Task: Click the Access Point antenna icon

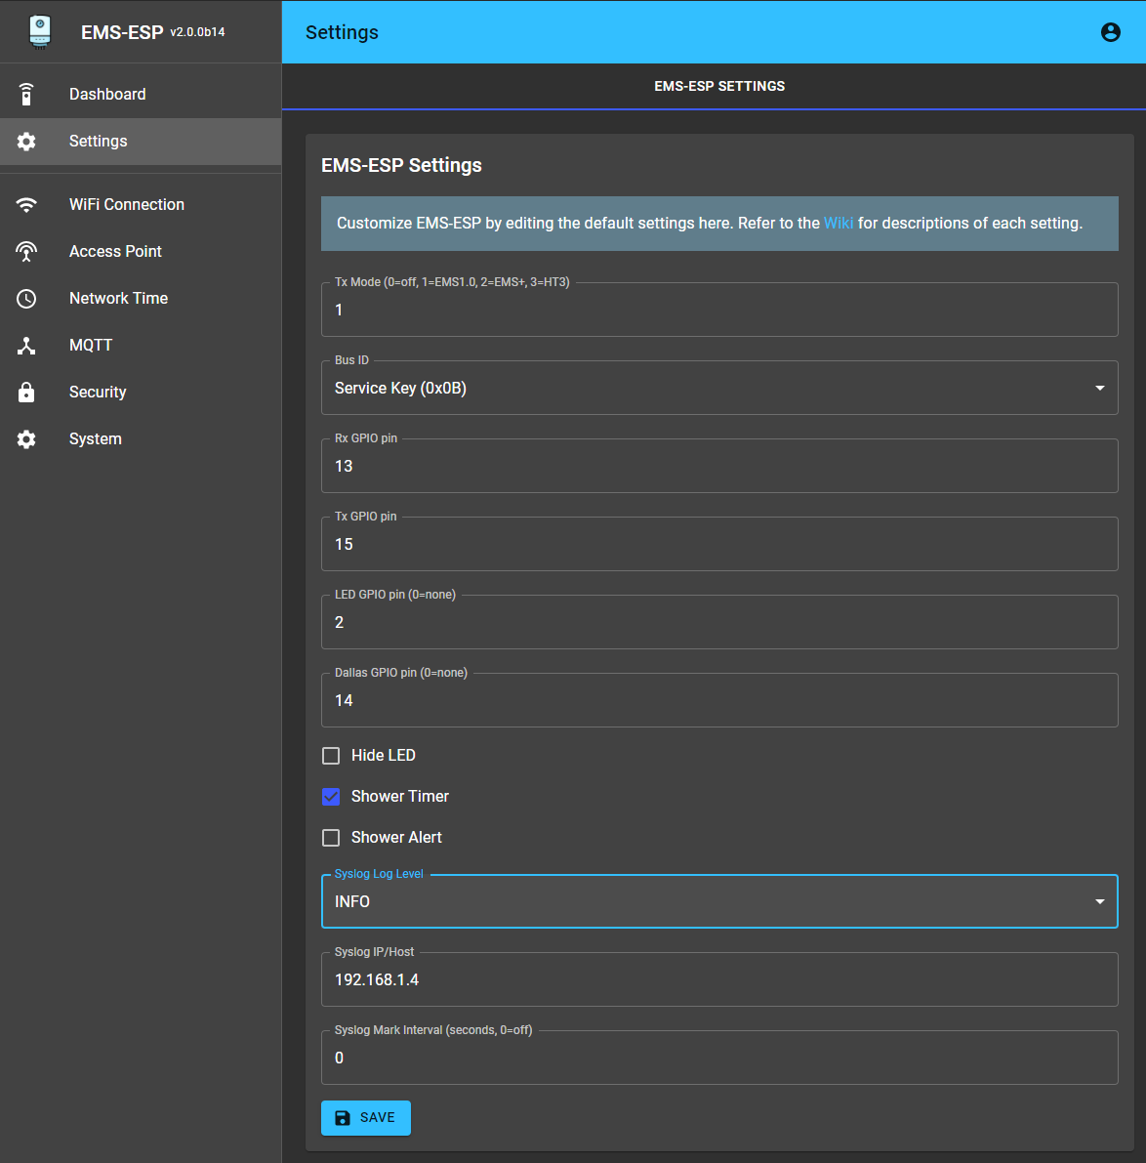Action: 26,252
